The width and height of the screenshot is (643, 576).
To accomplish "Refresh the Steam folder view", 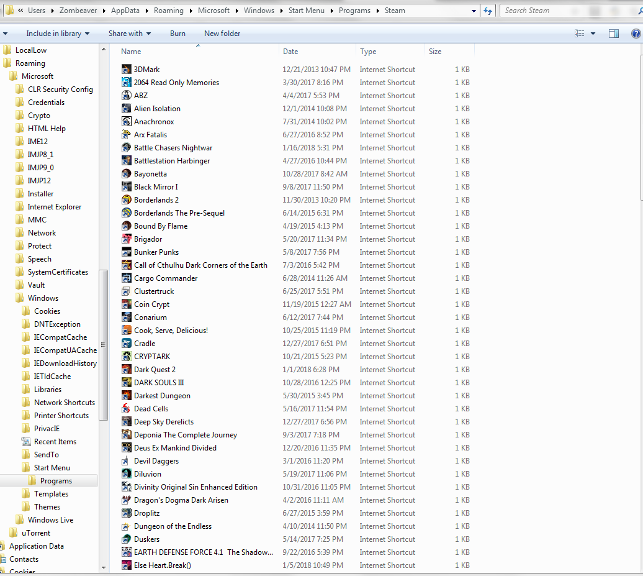I will click(488, 11).
